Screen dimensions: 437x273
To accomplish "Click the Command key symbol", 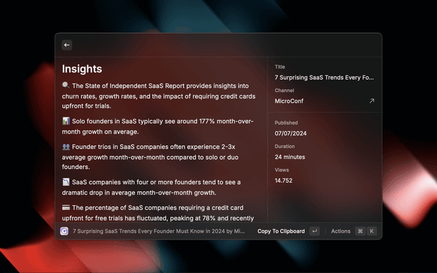I will 360,231.
